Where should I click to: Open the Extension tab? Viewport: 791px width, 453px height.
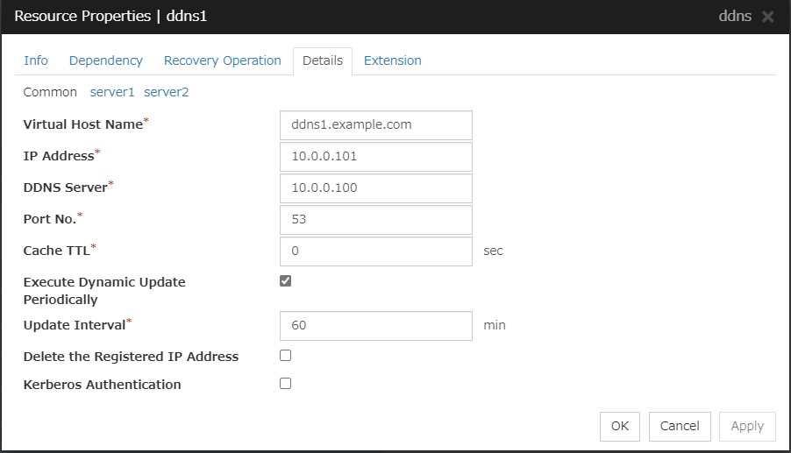(392, 60)
